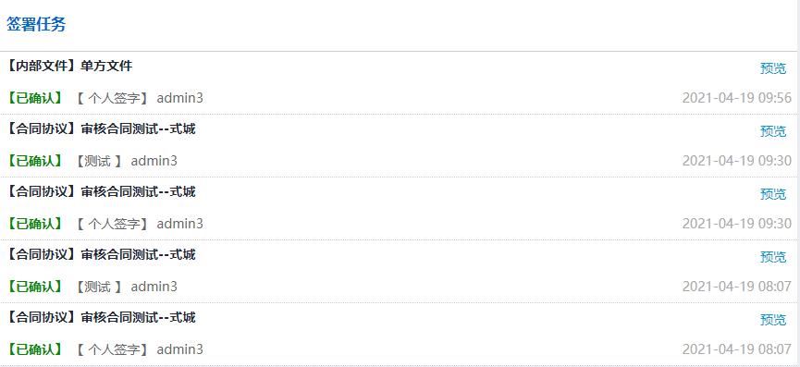Click the 个人签字 tag on the 09:30 entry
This screenshot has width=800, height=367.
113,224
